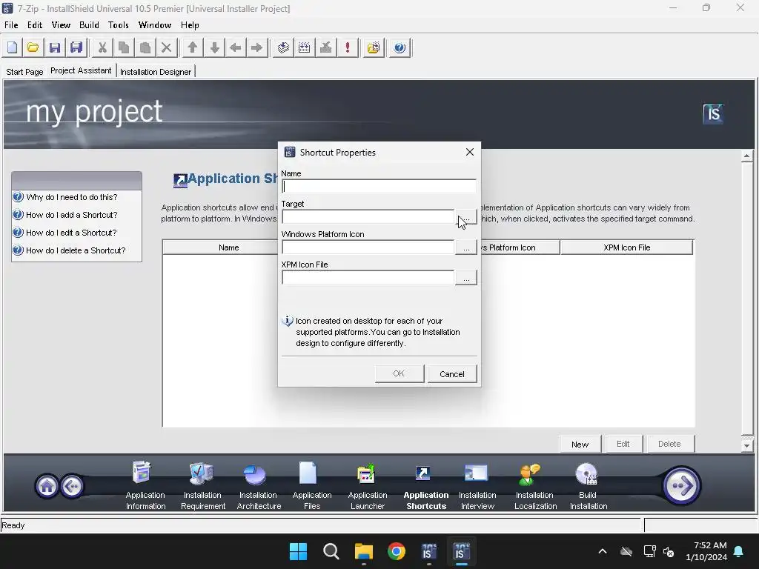This screenshot has width=759, height=569.
Task: Click the Save All toolbar icon
Action: coord(76,47)
